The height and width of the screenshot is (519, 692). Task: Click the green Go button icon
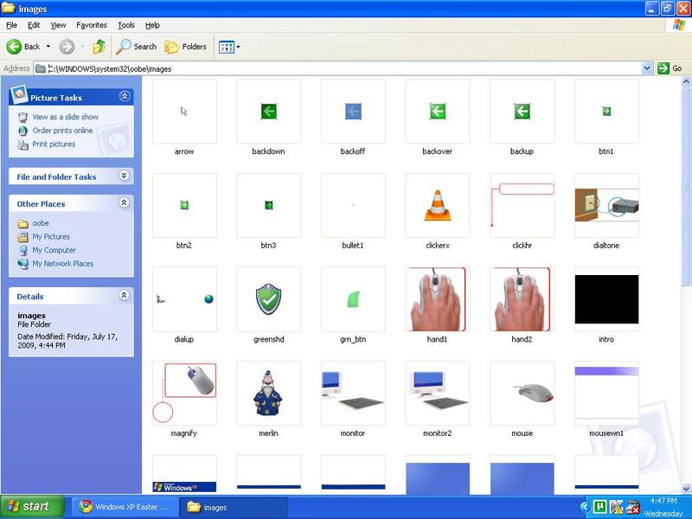click(x=663, y=68)
